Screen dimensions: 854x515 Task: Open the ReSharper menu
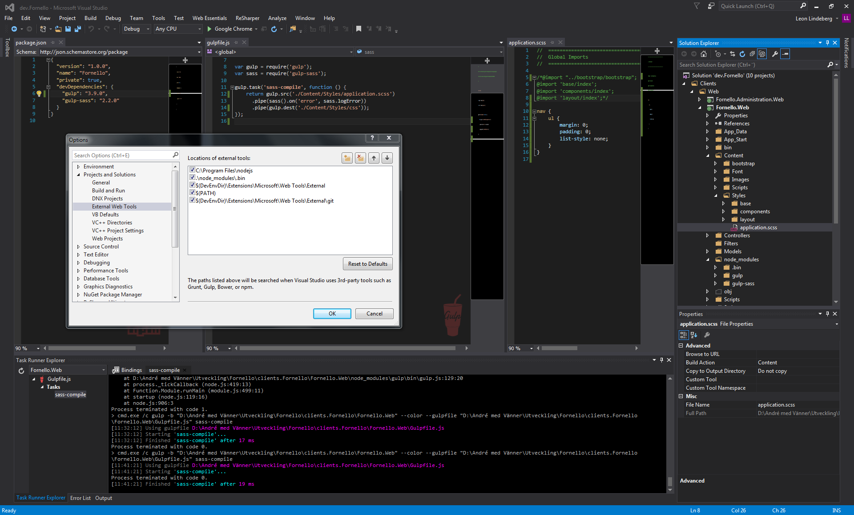coord(247,18)
